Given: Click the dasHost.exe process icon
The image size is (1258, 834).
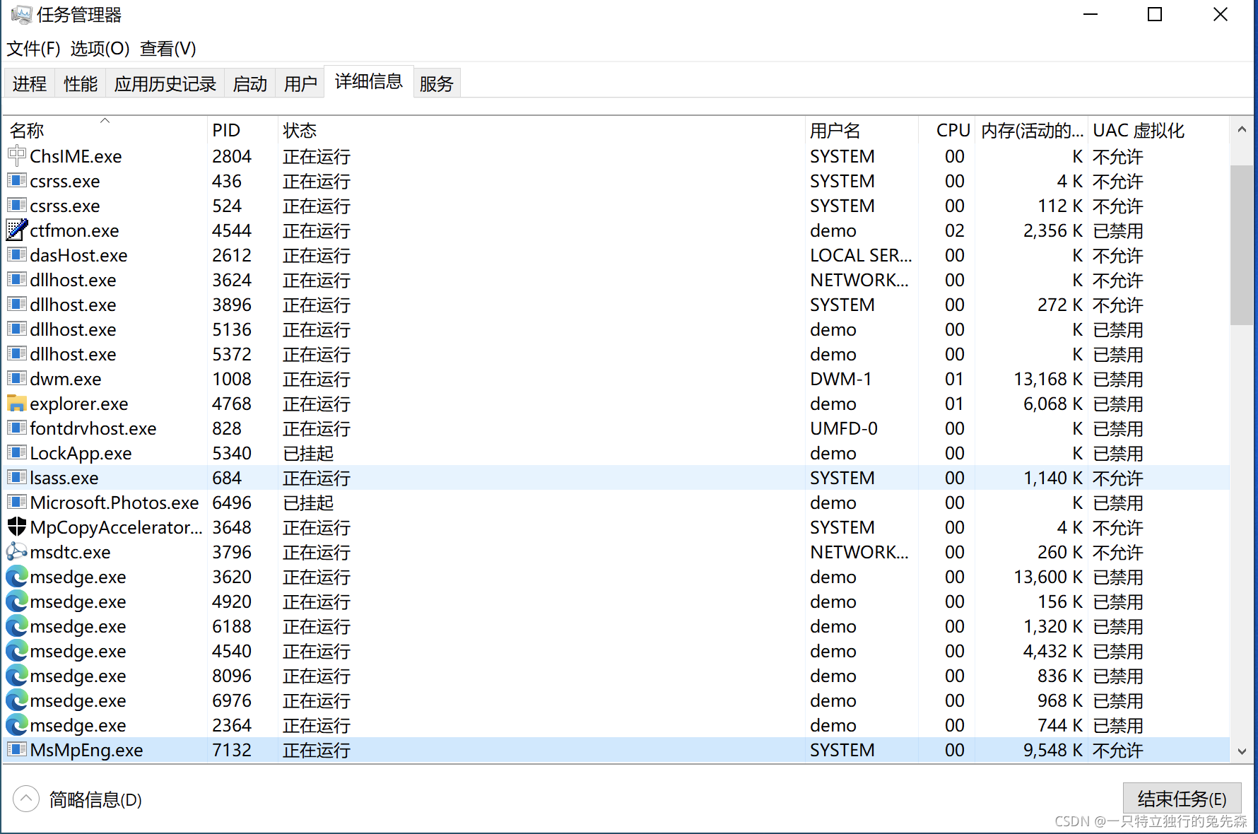Looking at the screenshot, I should tap(17, 254).
